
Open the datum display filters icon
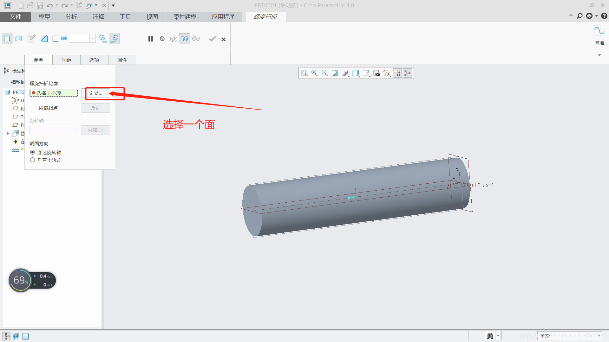[x=387, y=73]
